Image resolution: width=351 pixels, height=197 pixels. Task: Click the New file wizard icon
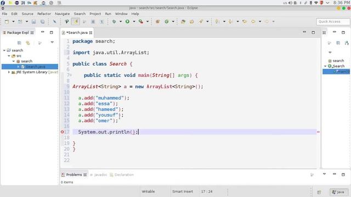click(x=7, y=21)
